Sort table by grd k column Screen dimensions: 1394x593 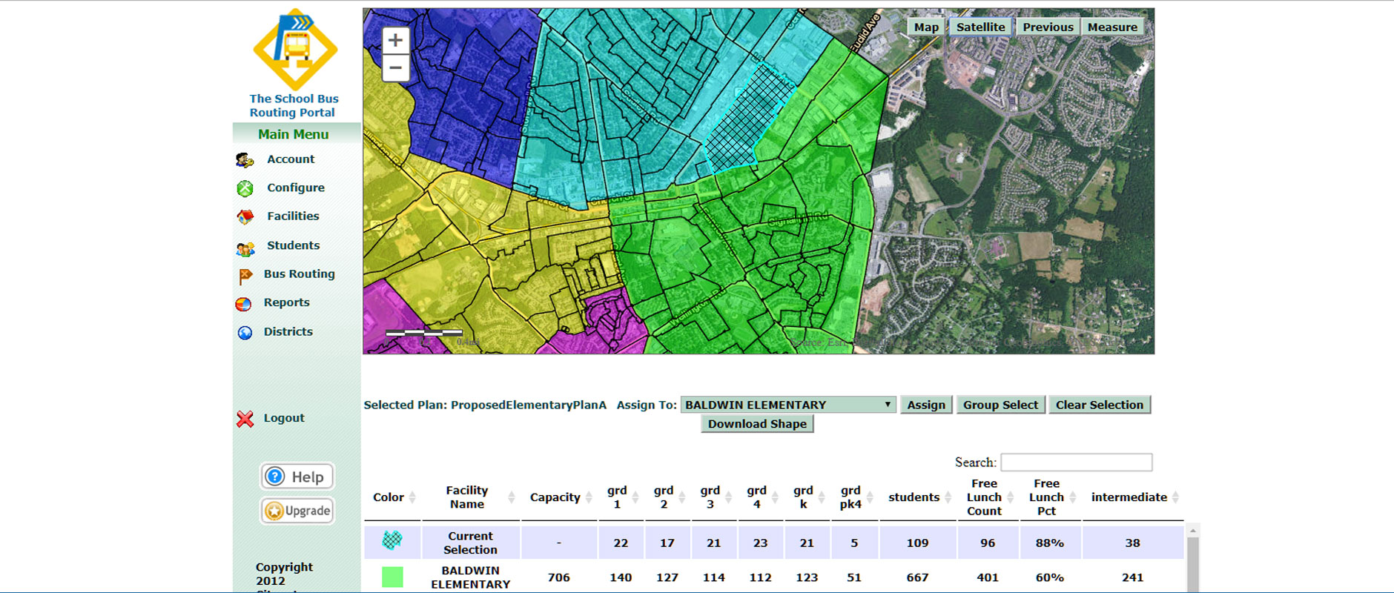(807, 497)
